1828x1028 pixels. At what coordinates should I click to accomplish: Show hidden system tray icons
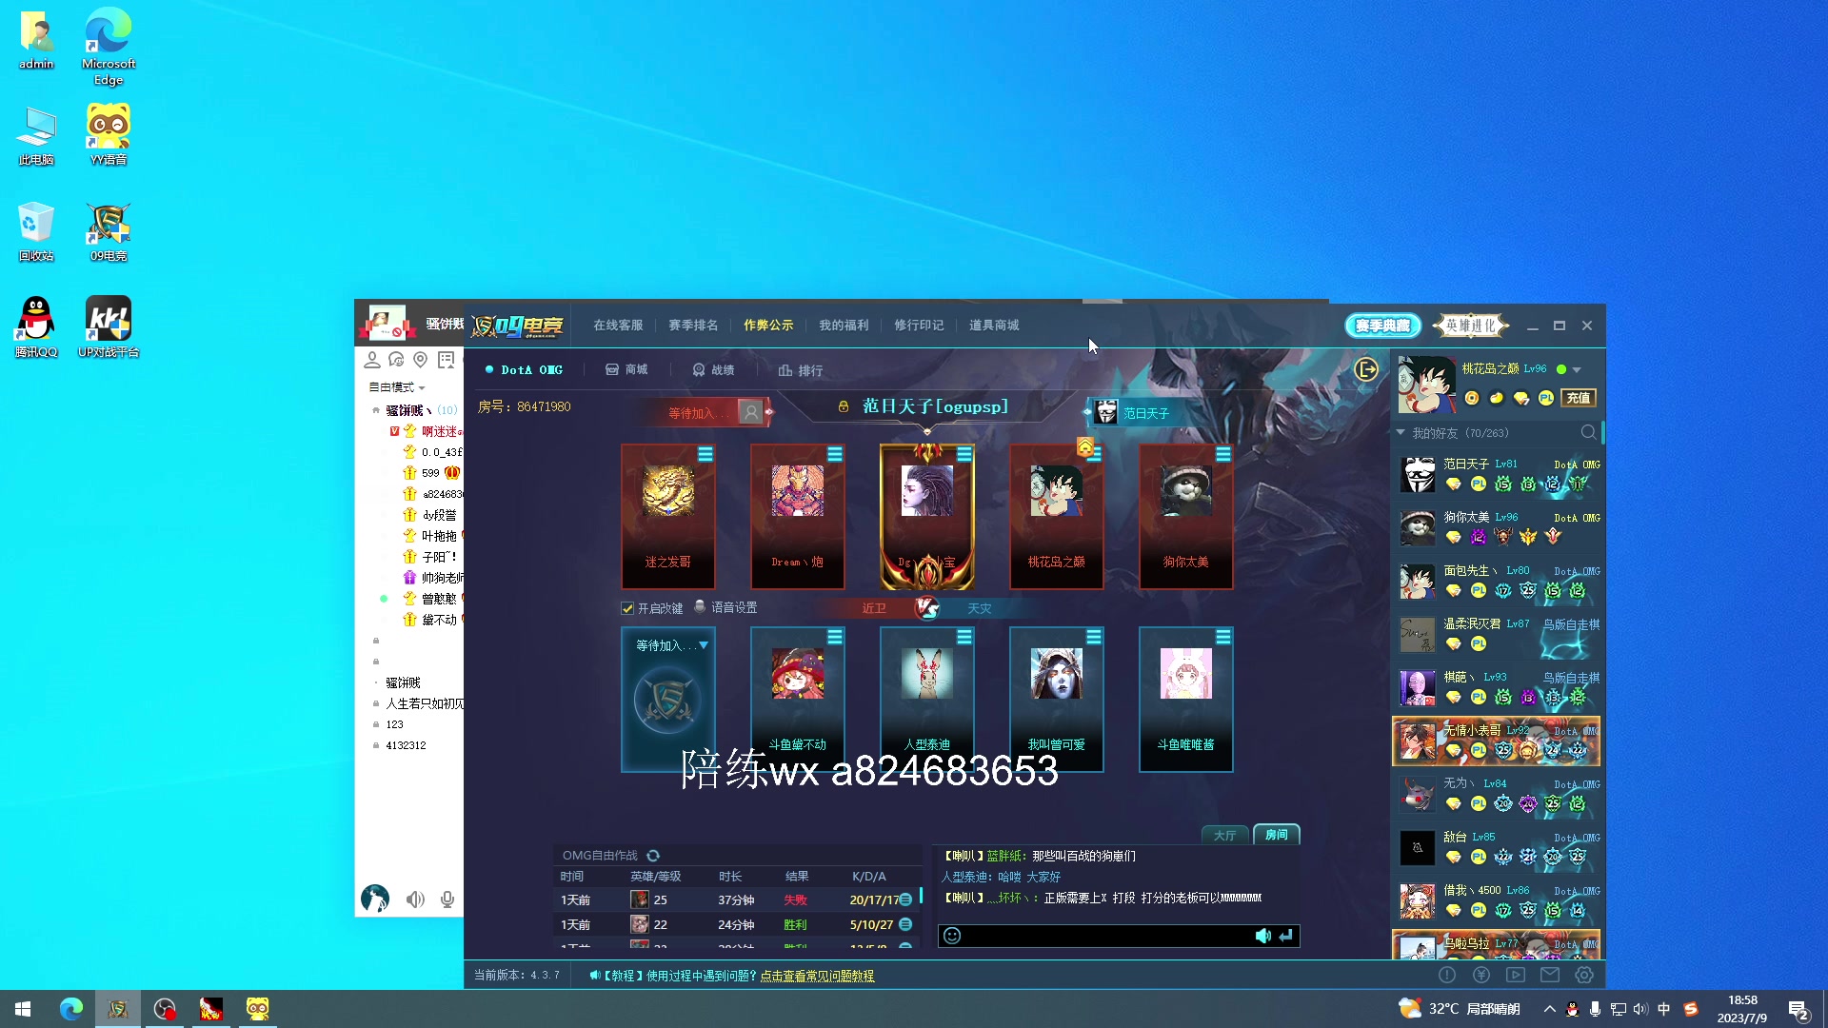[x=1549, y=1009]
